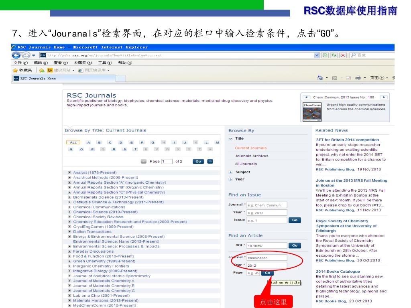Click the previous page arrow button
Viewport: 411px width, 308px height.
click(x=144, y=161)
